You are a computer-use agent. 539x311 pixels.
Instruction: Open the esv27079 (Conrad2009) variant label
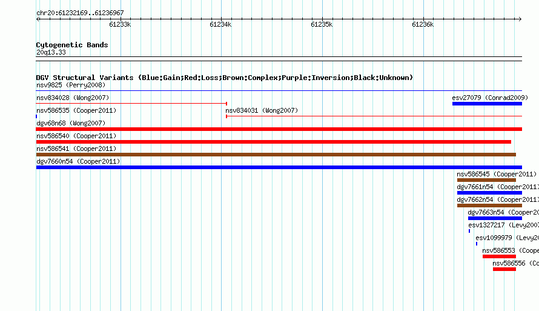[490, 98]
